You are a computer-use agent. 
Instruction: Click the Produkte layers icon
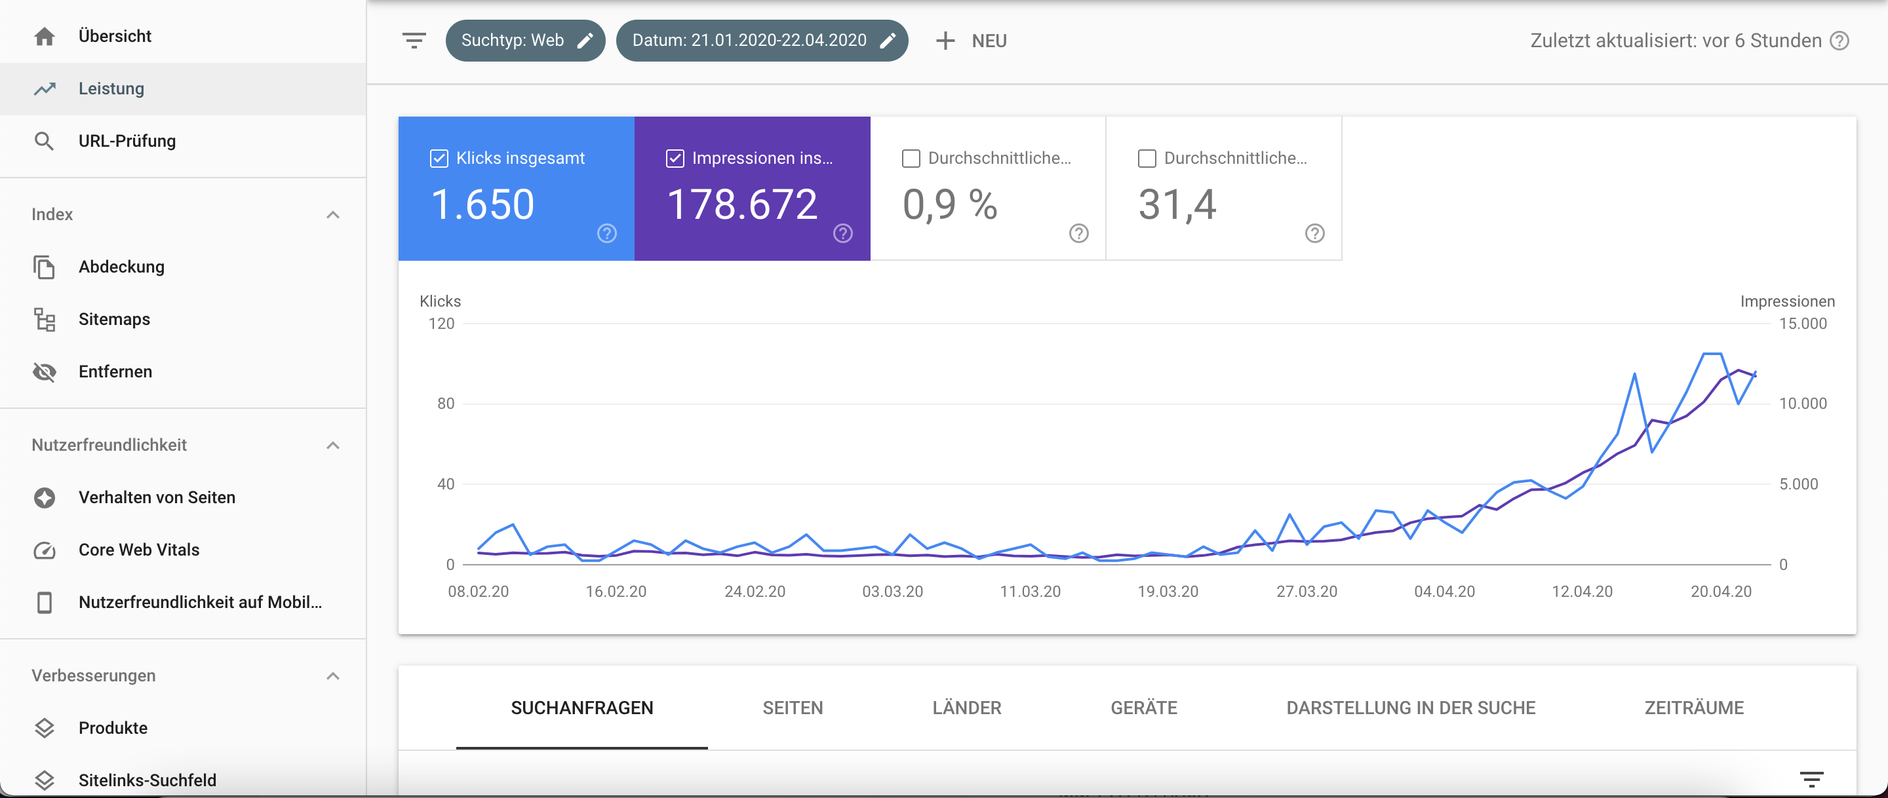pos(45,728)
